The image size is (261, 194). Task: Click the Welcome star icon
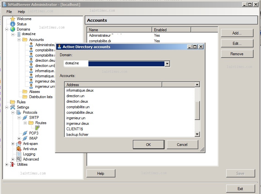(13, 19)
